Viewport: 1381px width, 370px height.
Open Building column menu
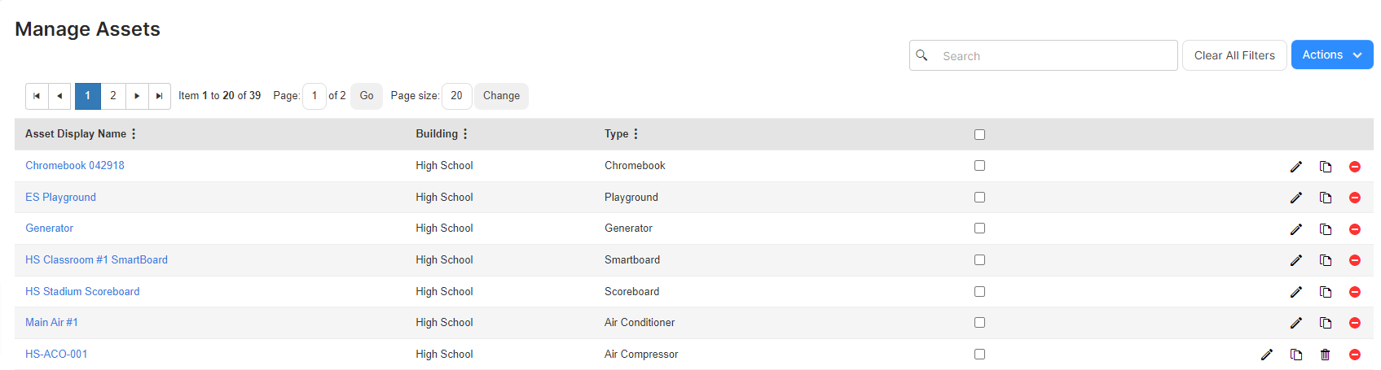(x=465, y=134)
